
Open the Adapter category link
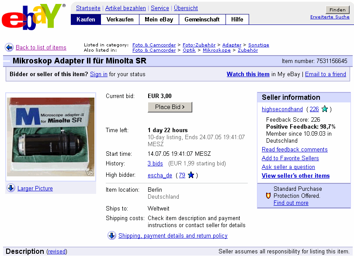tap(232, 45)
